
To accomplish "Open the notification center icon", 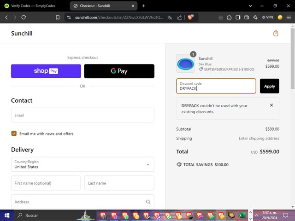I will coord(286,215).
